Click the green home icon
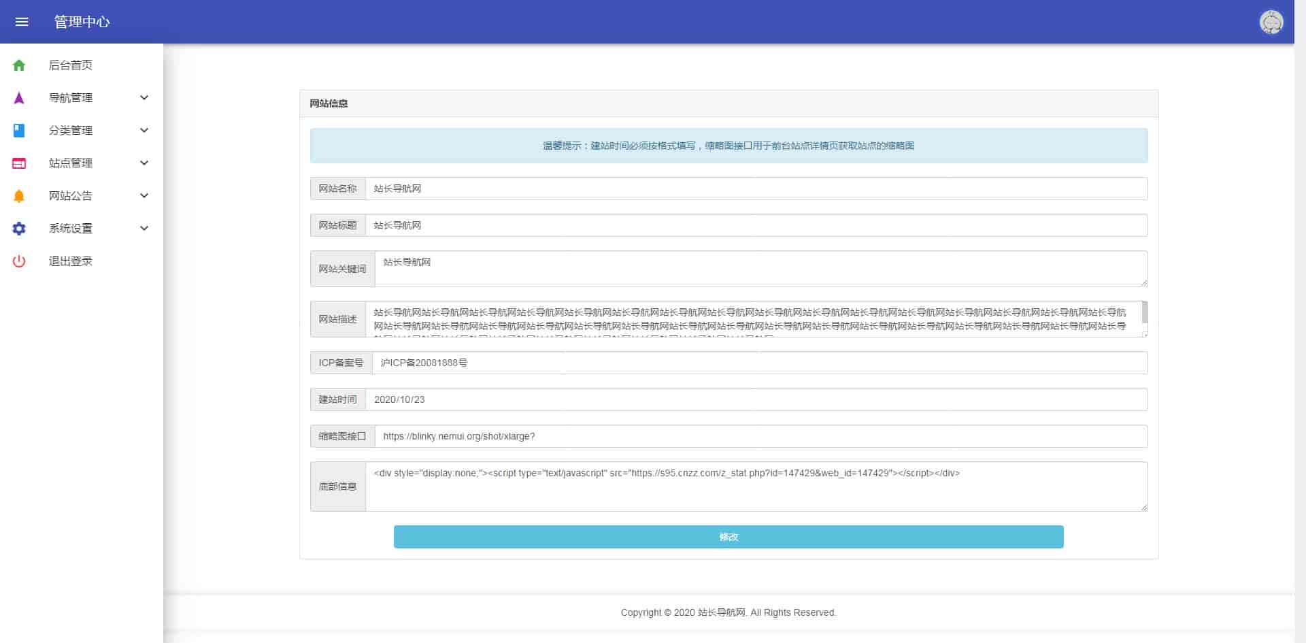Viewport: 1306px width, 643px height. coord(19,65)
